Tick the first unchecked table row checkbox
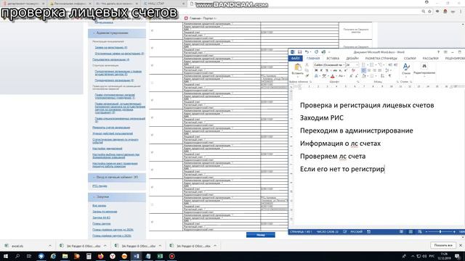Image resolution: width=465 pixels, height=261 pixels. [x=152, y=83]
